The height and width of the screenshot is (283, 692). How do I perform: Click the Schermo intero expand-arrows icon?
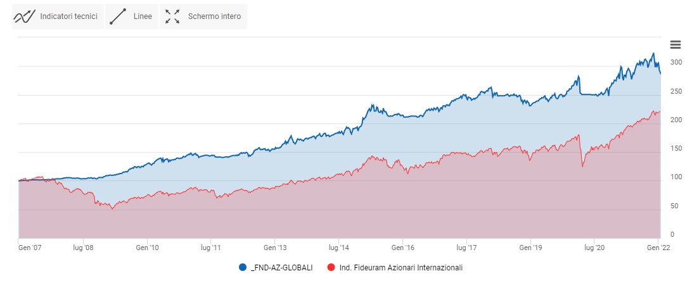(172, 16)
